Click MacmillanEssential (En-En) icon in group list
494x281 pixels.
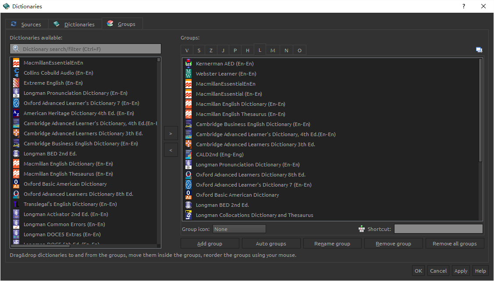click(x=188, y=94)
